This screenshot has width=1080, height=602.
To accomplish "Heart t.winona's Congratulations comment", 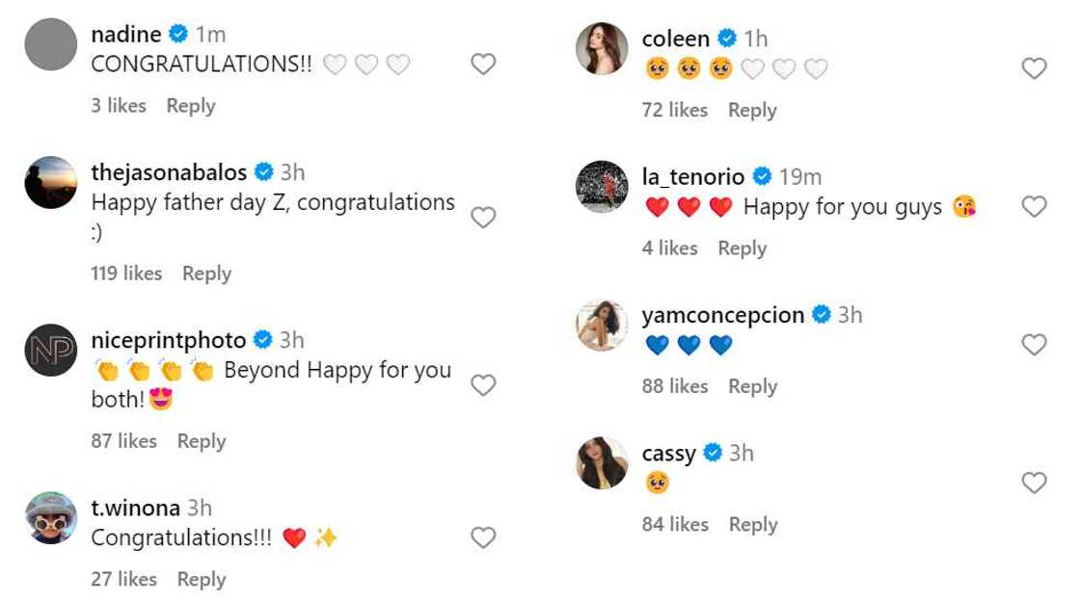I will pos(483,537).
